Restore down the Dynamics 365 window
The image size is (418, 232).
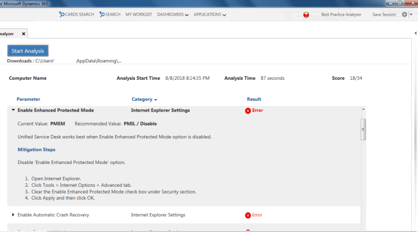(x=400, y=3)
